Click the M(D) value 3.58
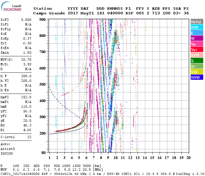 pyautogui.click(x=27, y=65)
